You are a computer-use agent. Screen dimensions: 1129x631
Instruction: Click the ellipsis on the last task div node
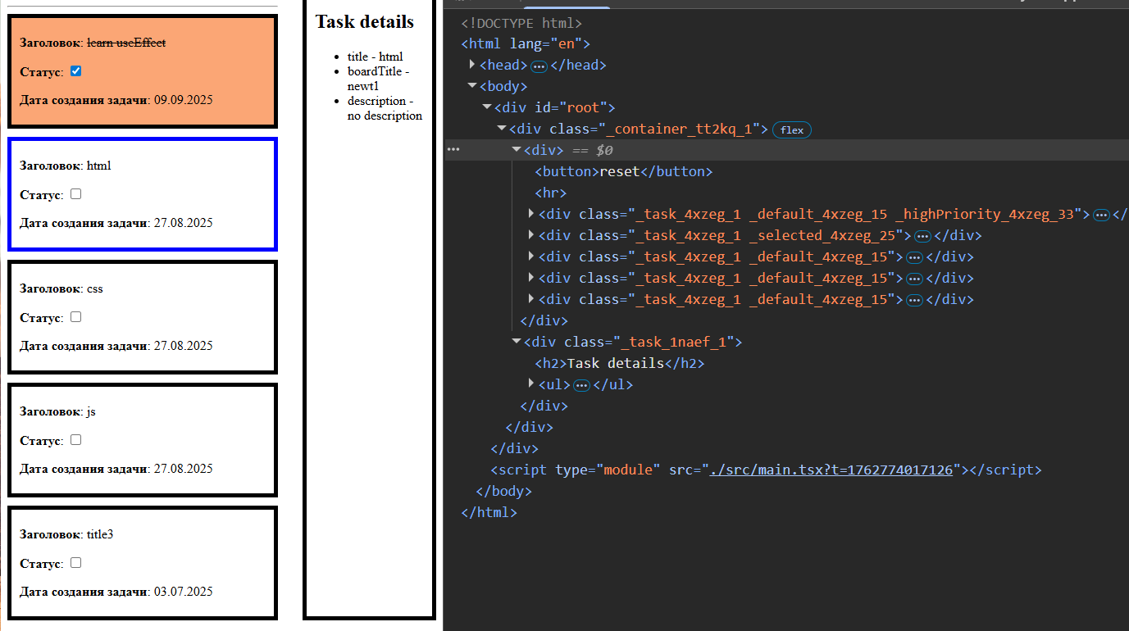pos(914,300)
